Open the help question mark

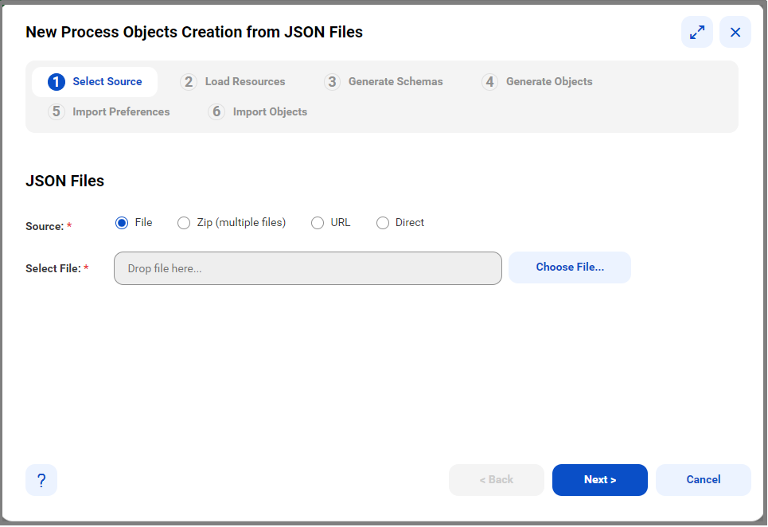(41, 480)
